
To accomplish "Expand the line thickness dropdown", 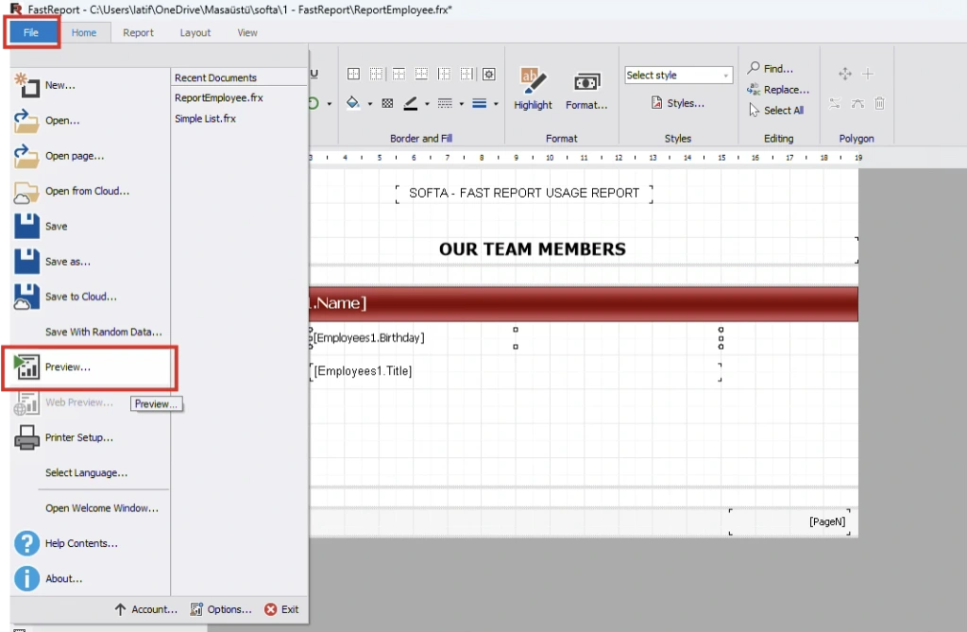I will coord(496,104).
